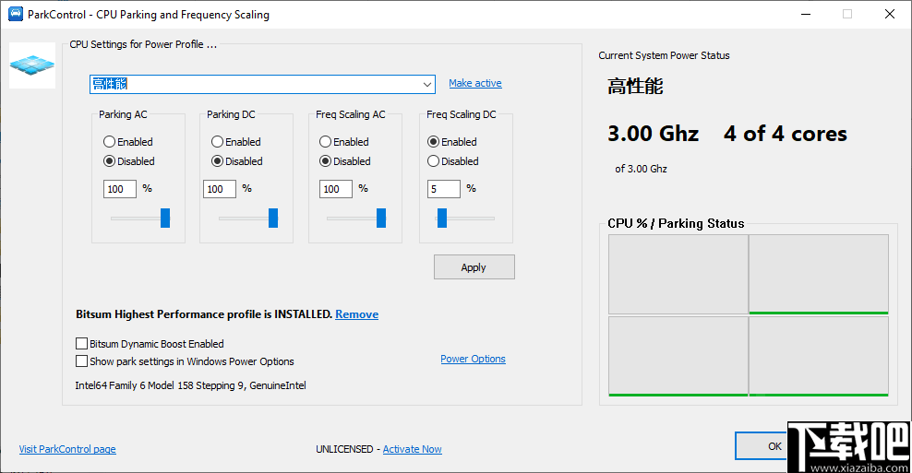The image size is (912, 473).
Task: Open the Power Options link
Action: pos(473,359)
